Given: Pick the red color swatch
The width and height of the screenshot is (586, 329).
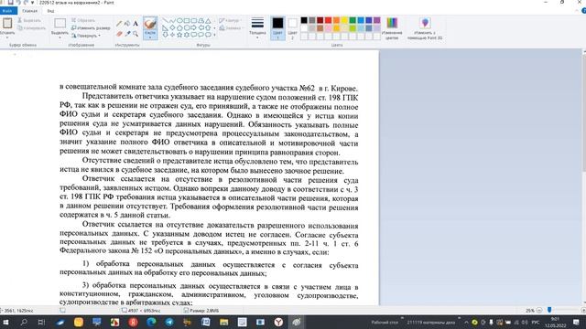Looking at the screenshot, I should [328, 20].
